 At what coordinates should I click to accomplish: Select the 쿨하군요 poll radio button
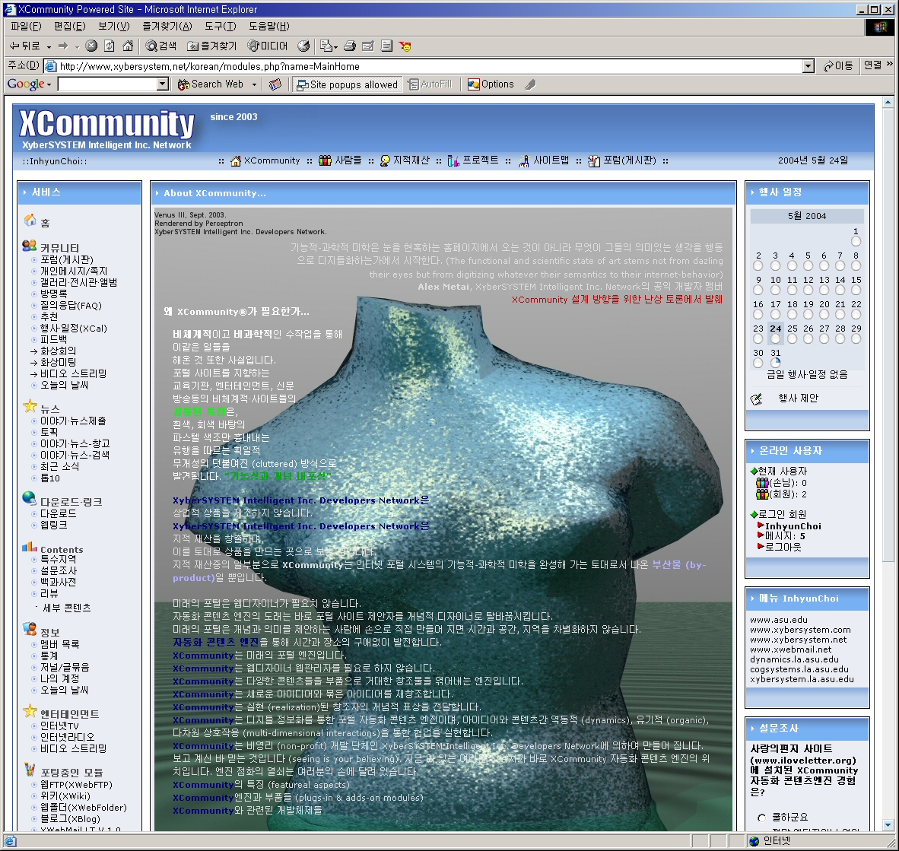pyautogui.click(x=761, y=818)
